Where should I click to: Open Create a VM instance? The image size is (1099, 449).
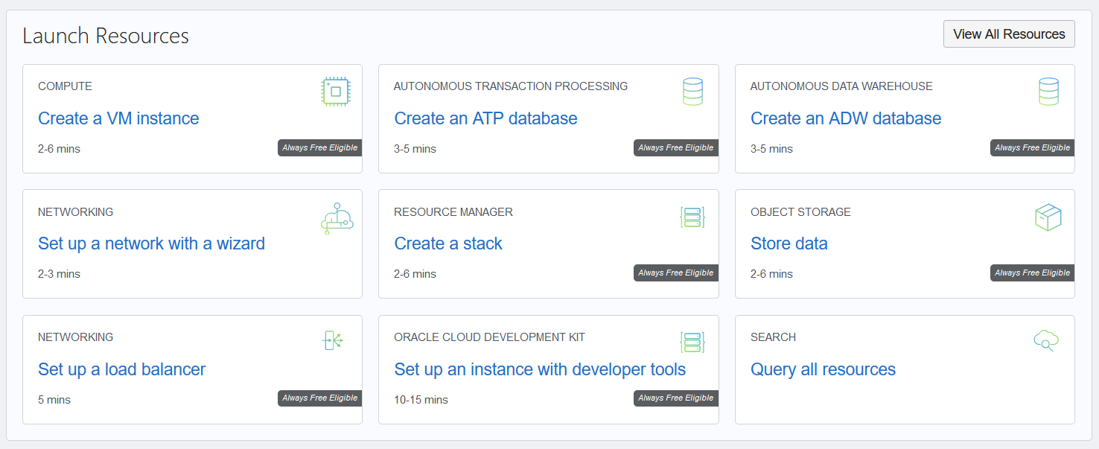click(x=118, y=118)
